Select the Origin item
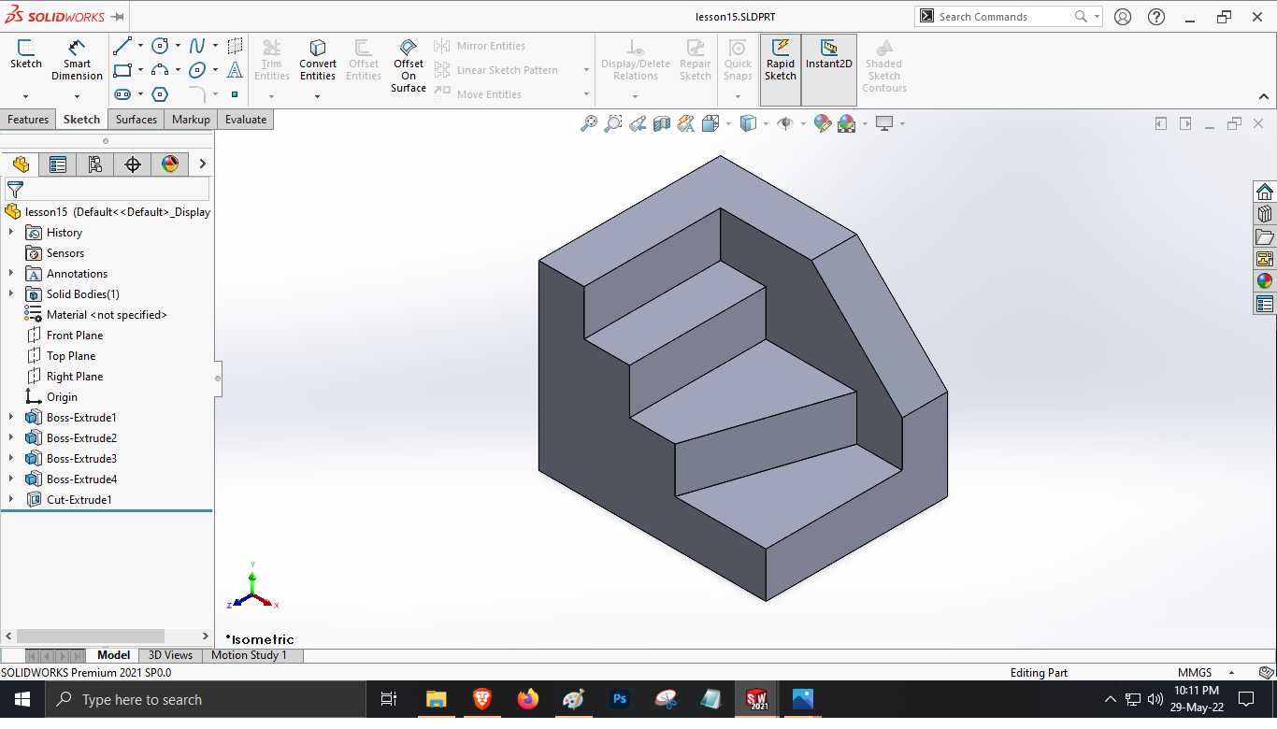The width and height of the screenshot is (1277, 729). click(x=62, y=396)
